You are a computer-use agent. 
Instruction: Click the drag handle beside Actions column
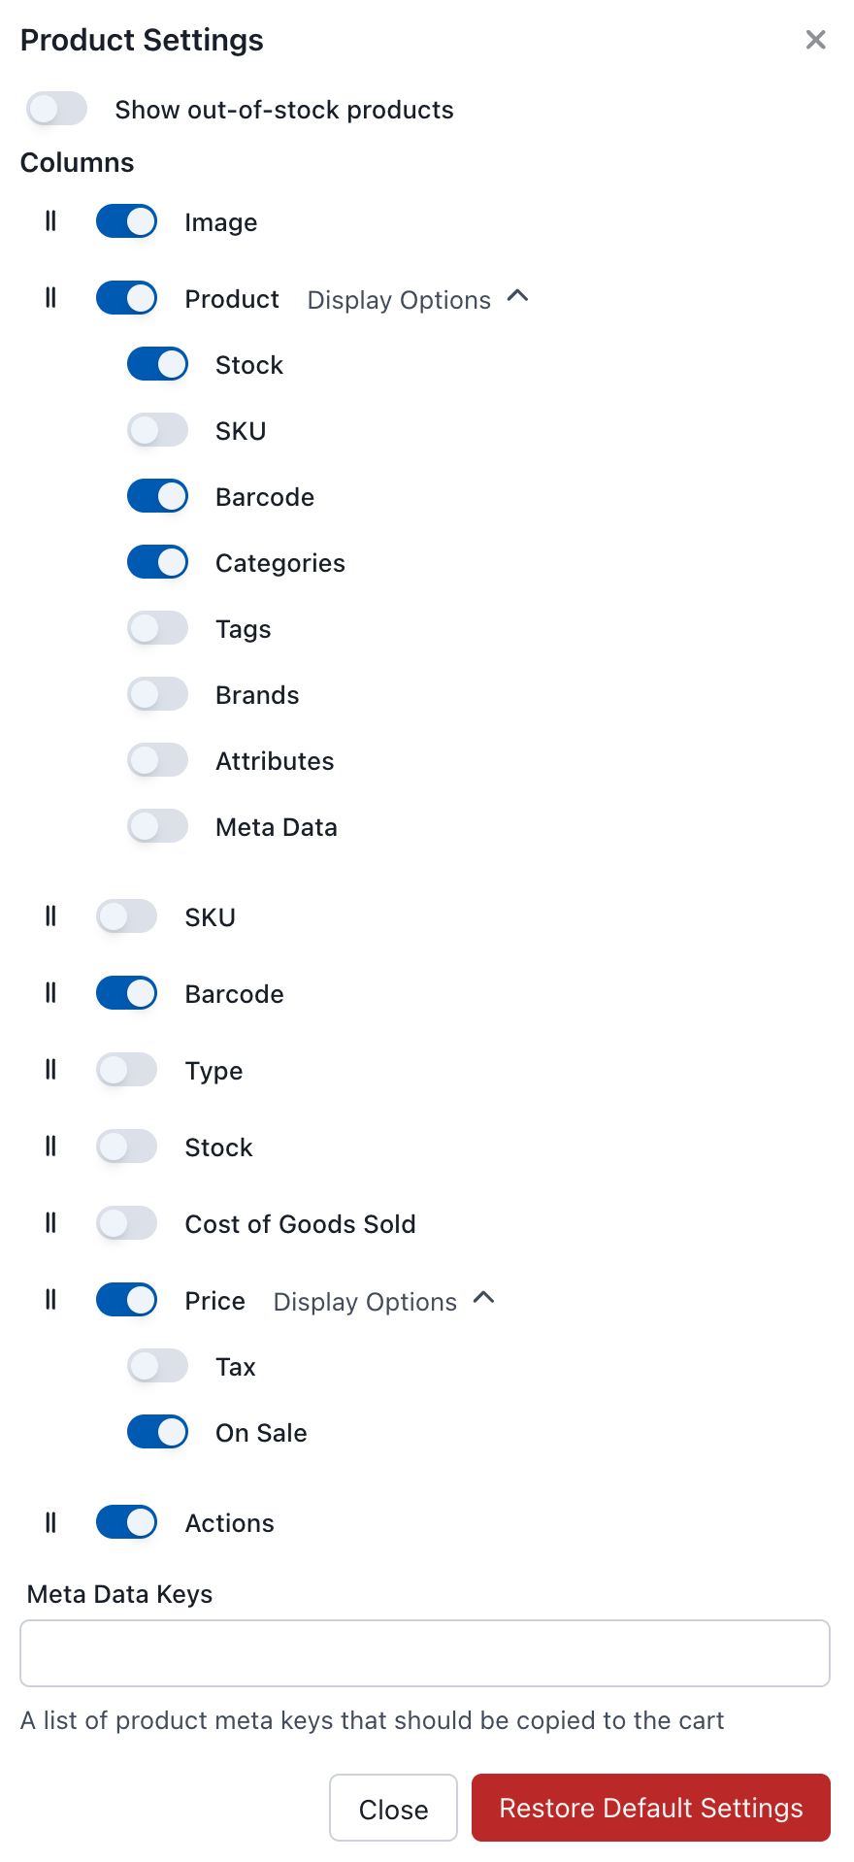(x=50, y=1522)
